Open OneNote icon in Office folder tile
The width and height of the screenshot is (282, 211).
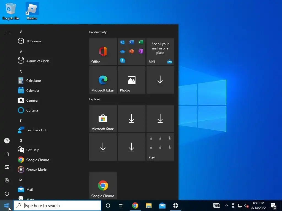point(141,51)
